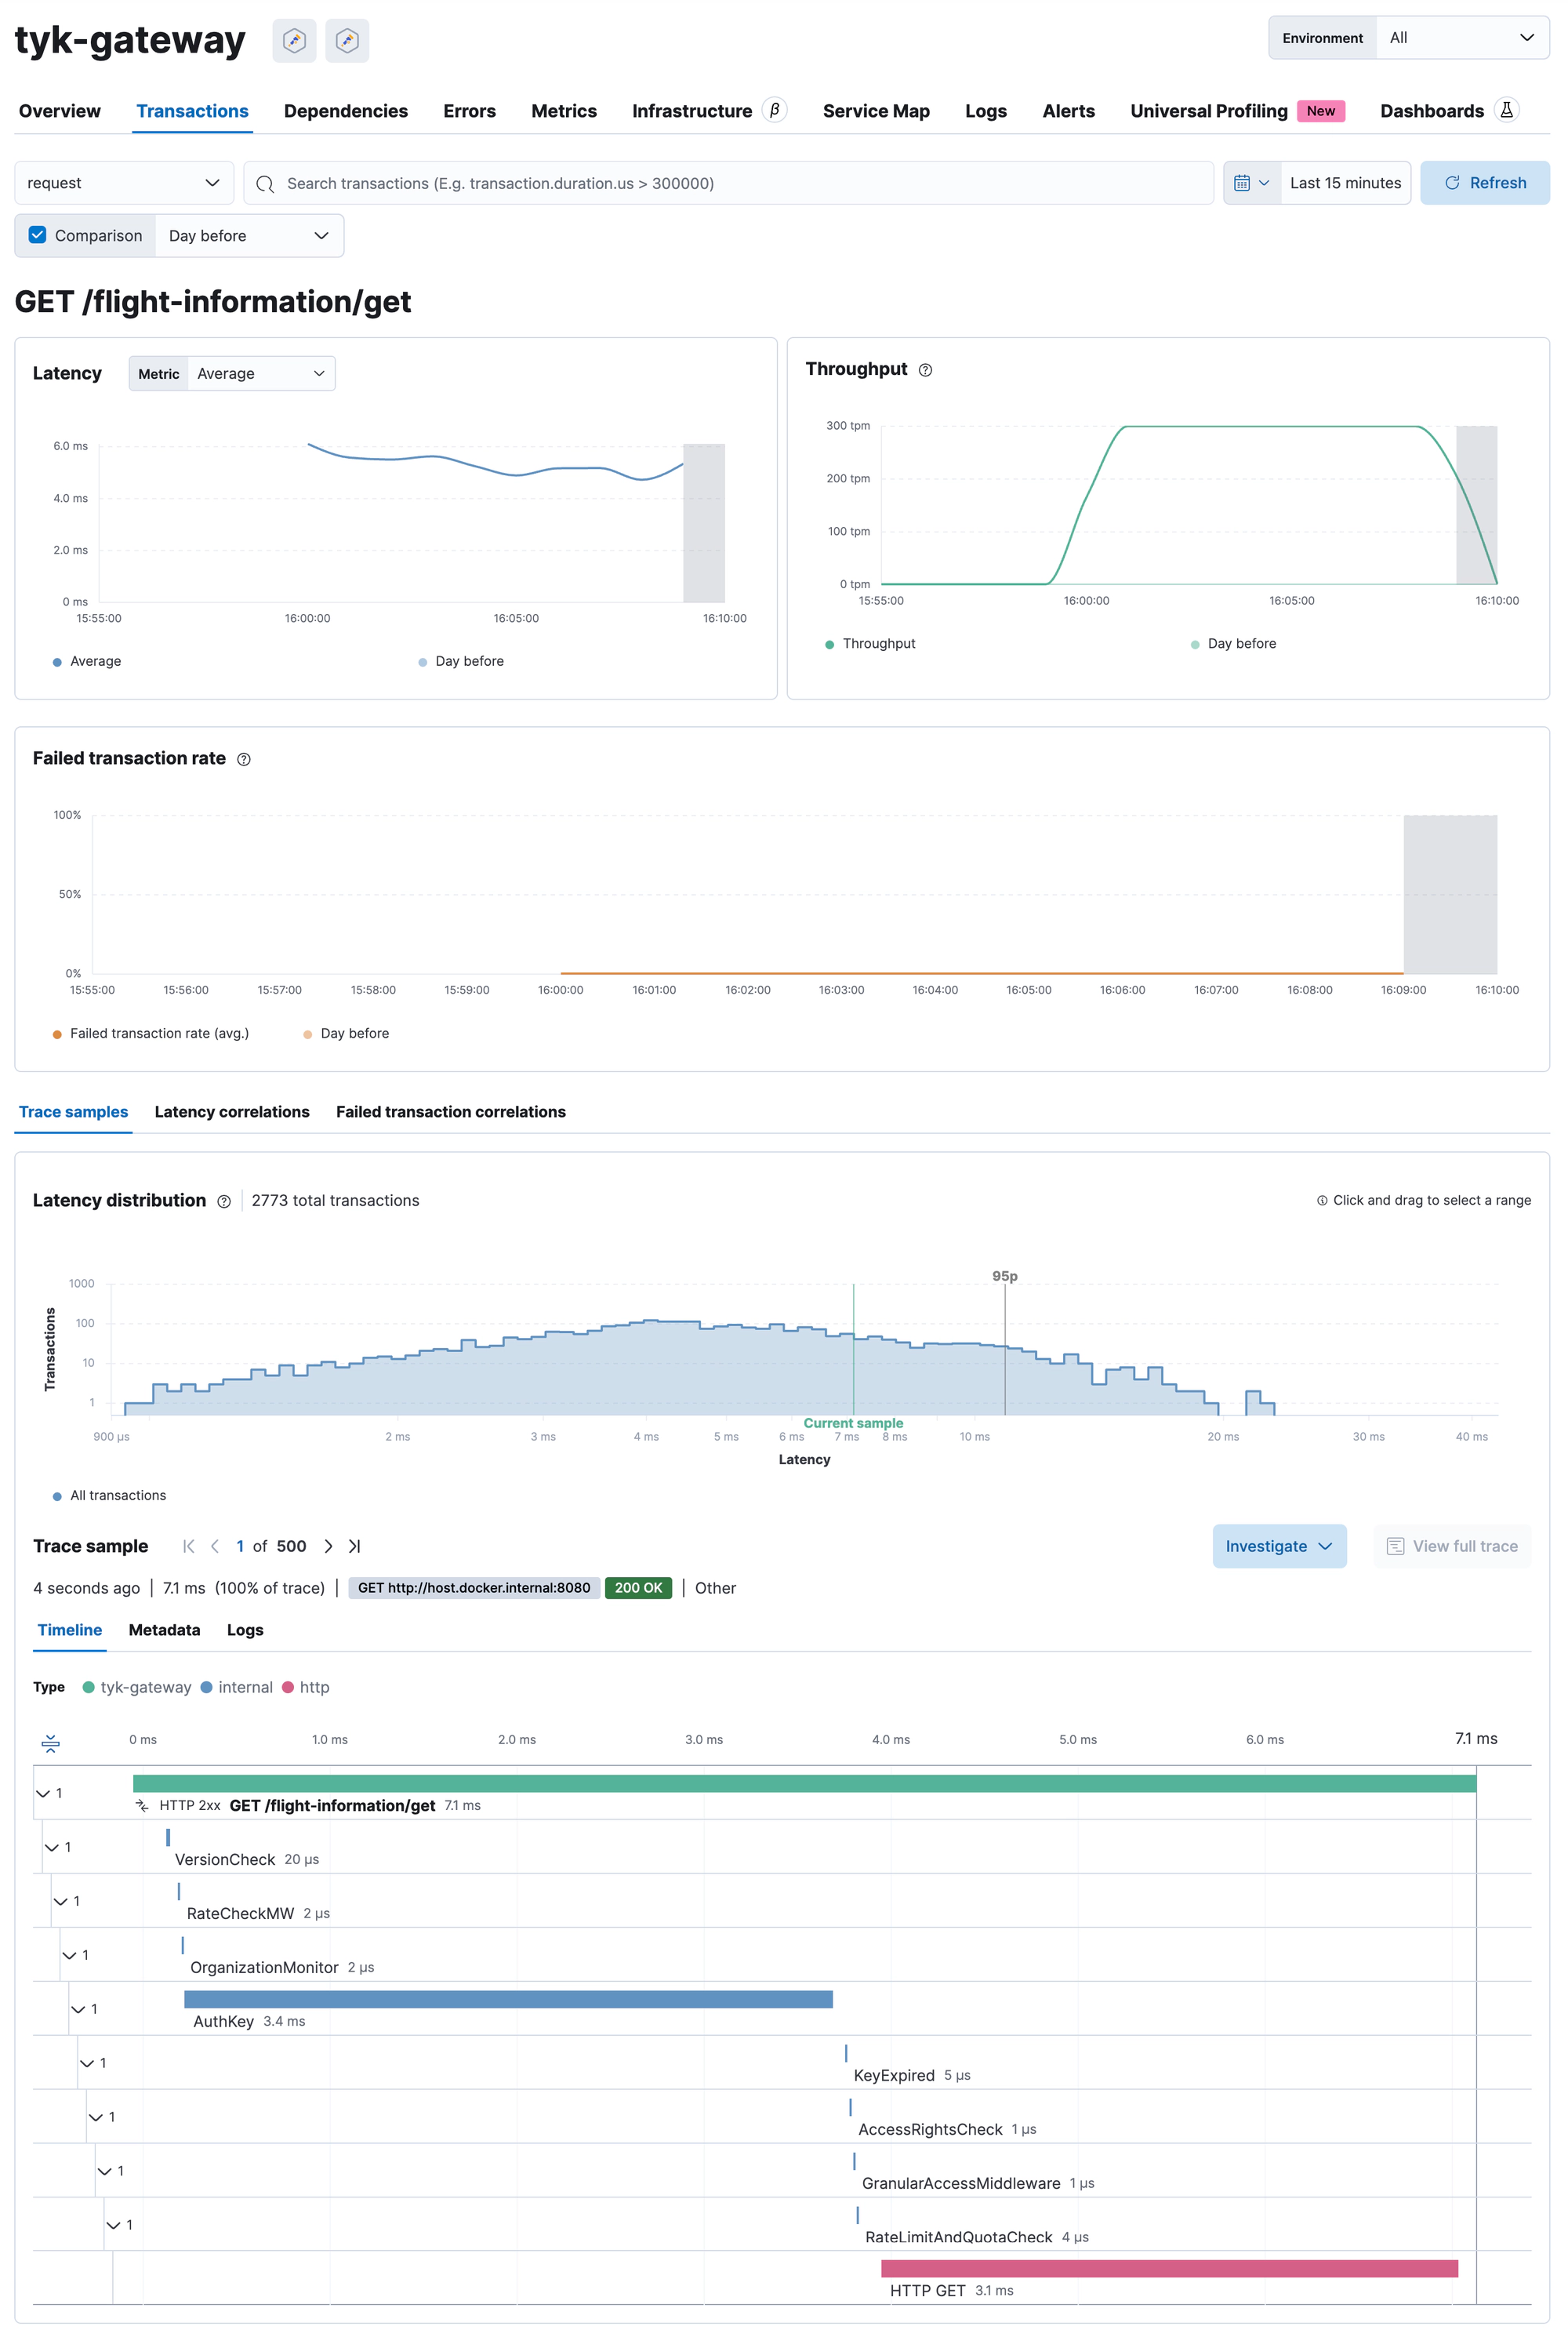This screenshot has width=1568, height=2337.
Task: Click the Universal Profiling New badge icon
Action: 1319,111
